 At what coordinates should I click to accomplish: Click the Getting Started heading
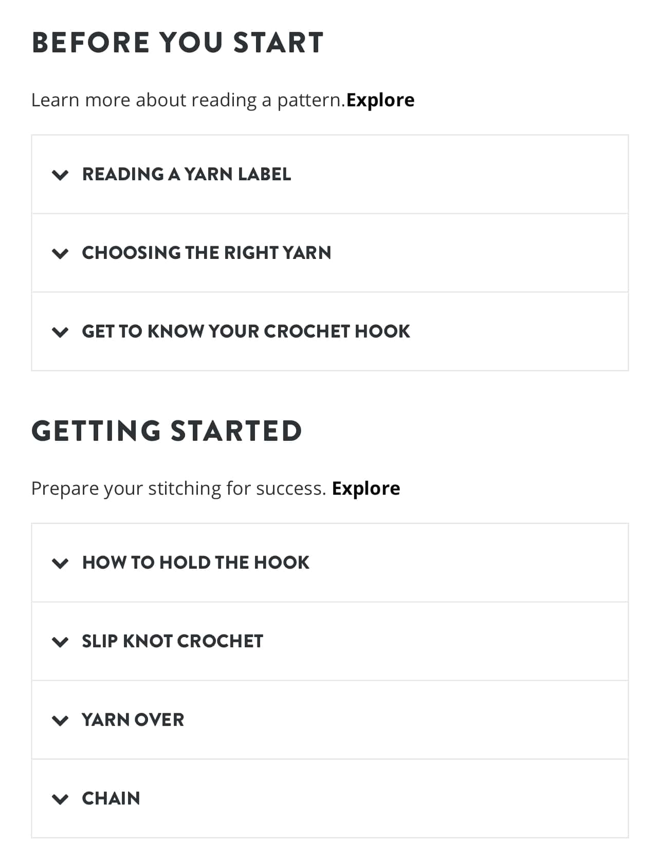167,431
